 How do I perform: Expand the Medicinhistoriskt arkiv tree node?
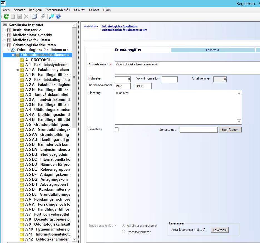pyautogui.click(x=5, y=35)
